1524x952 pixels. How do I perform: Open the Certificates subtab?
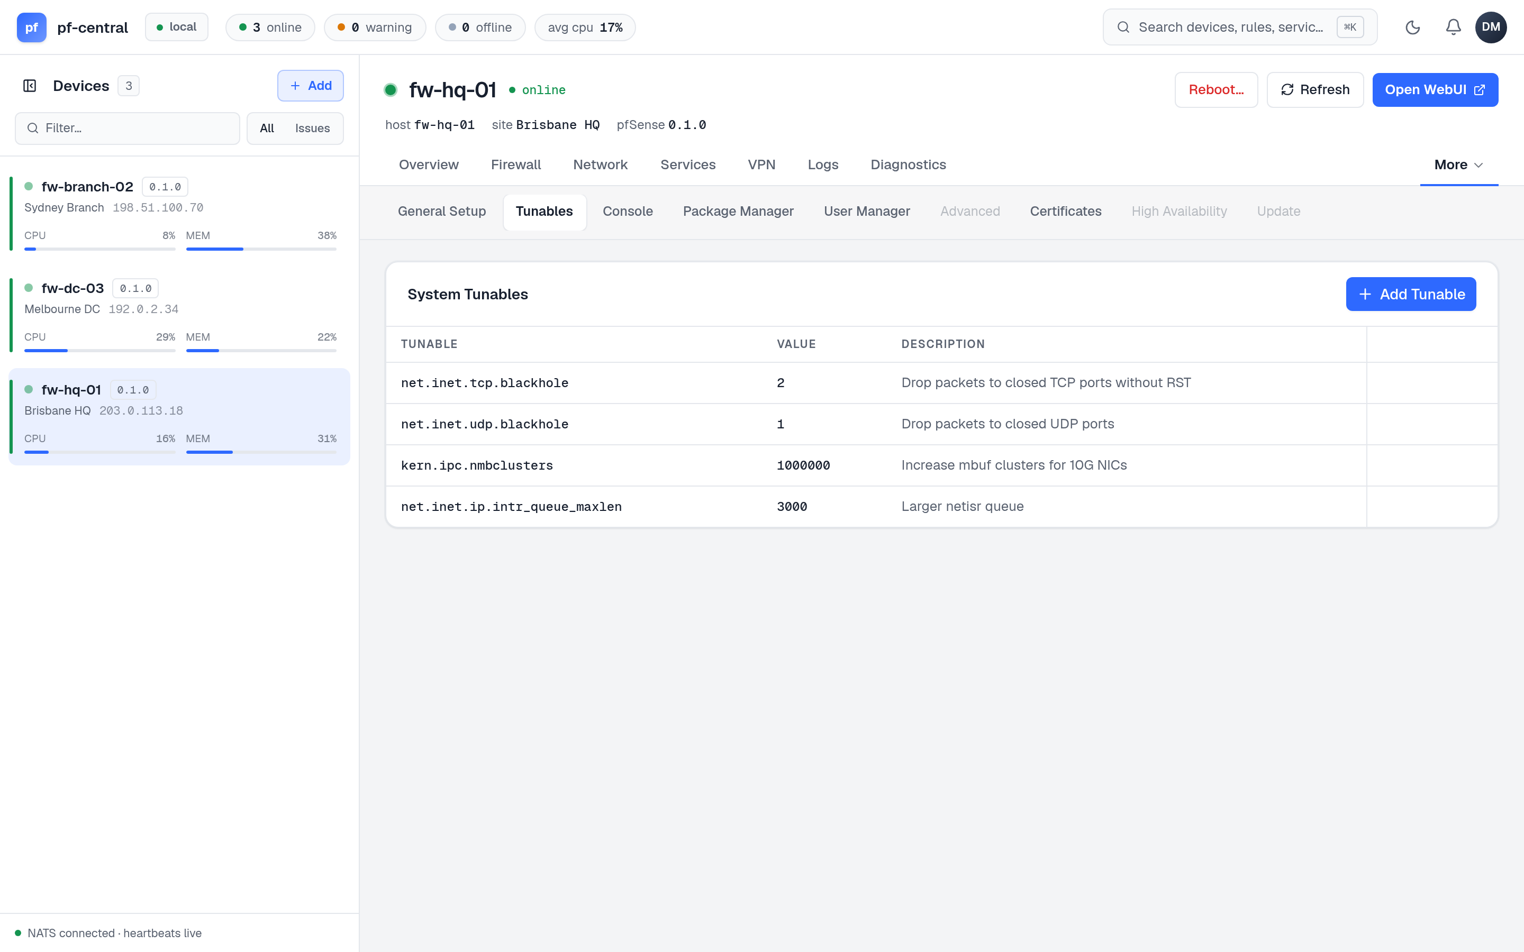1066,212
